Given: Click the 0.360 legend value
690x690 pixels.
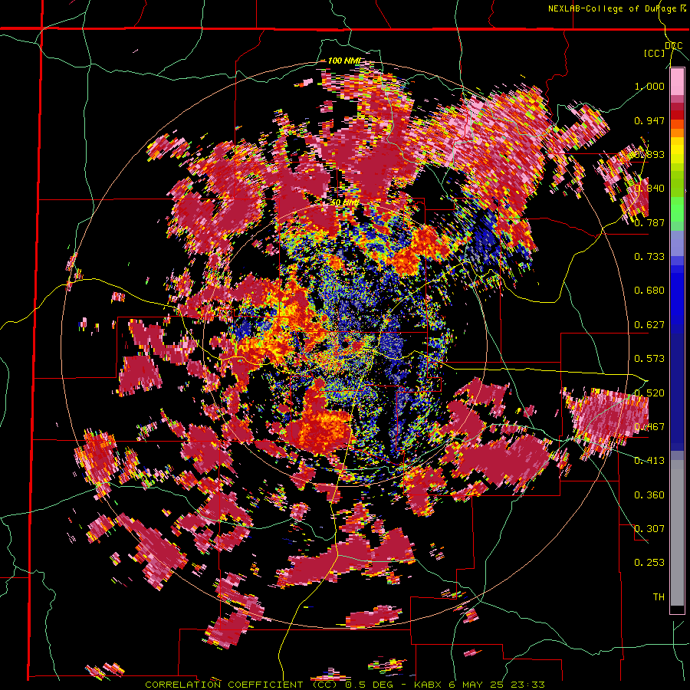Looking at the screenshot, I should pyautogui.click(x=649, y=495).
